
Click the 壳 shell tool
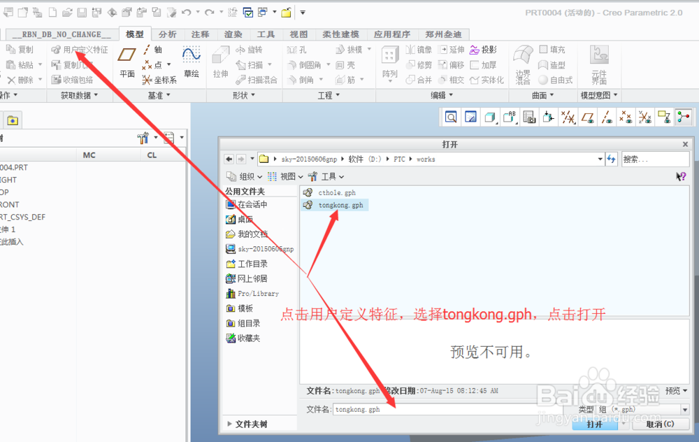(x=345, y=65)
